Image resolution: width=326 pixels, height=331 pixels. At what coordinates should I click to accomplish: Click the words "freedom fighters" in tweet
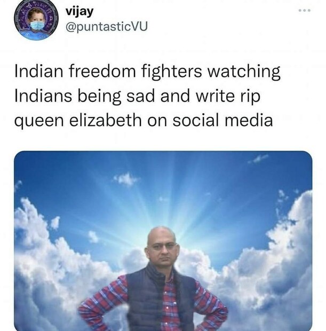[x=135, y=72]
